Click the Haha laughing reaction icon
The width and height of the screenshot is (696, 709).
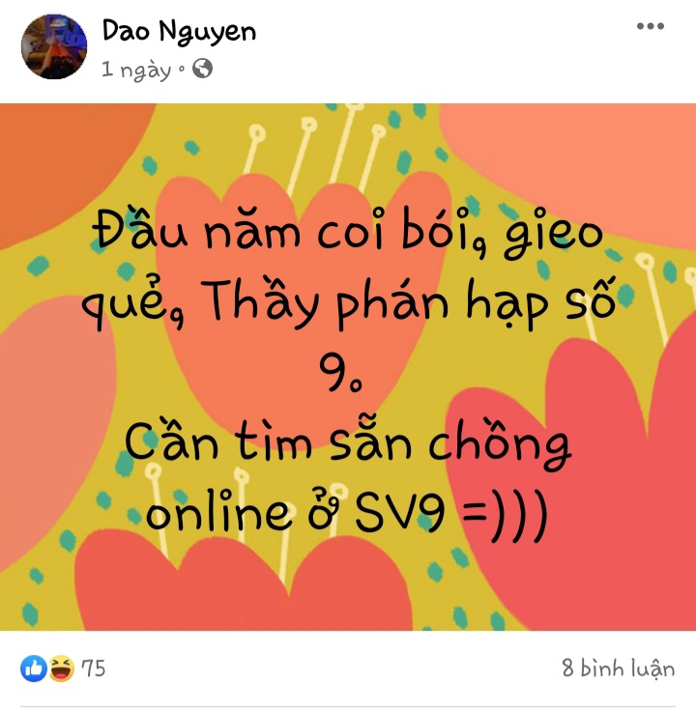[62, 668]
